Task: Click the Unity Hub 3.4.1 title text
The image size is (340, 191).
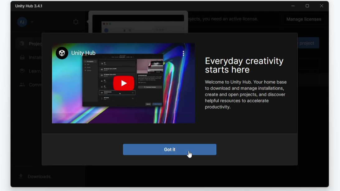Action: coord(29,6)
